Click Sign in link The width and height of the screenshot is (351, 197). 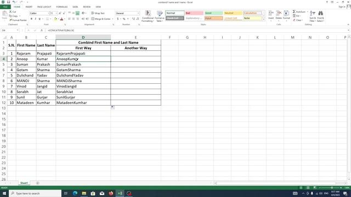point(342,7)
